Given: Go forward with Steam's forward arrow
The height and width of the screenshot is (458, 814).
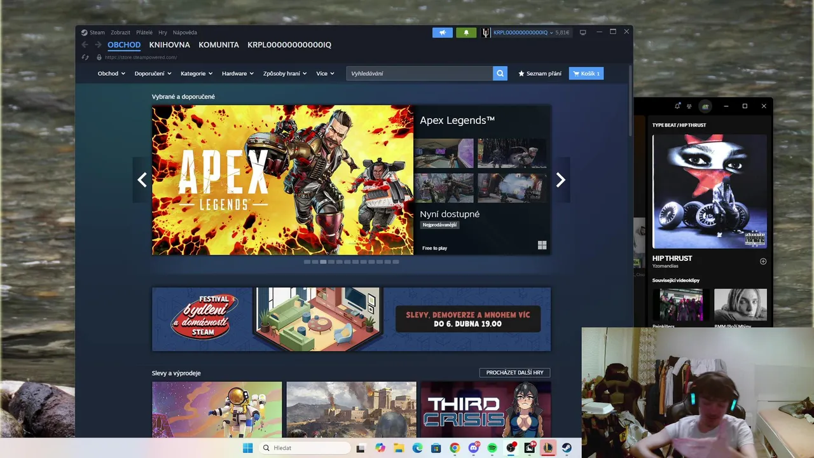Looking at the screenshot, I should point(98,45).
